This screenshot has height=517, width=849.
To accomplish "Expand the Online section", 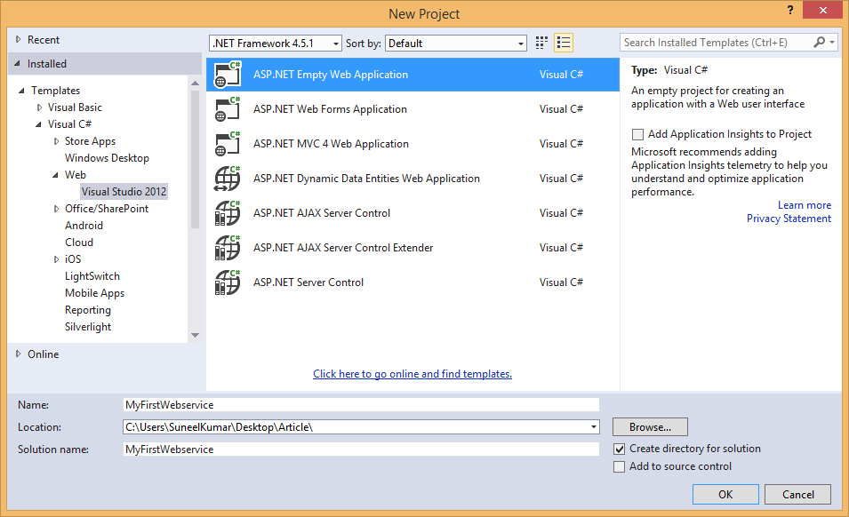I will click(x=17, y=354).
